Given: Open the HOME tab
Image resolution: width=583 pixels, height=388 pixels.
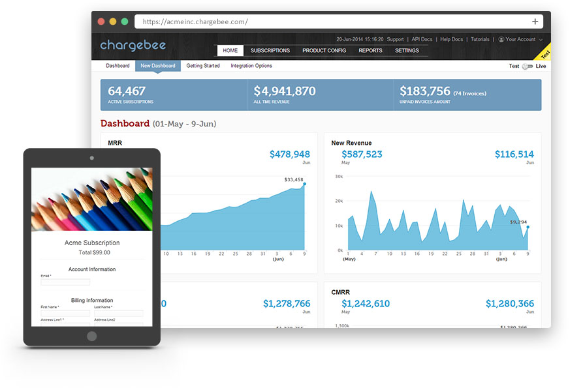Looking at the screenshot, I should [230, 50].
